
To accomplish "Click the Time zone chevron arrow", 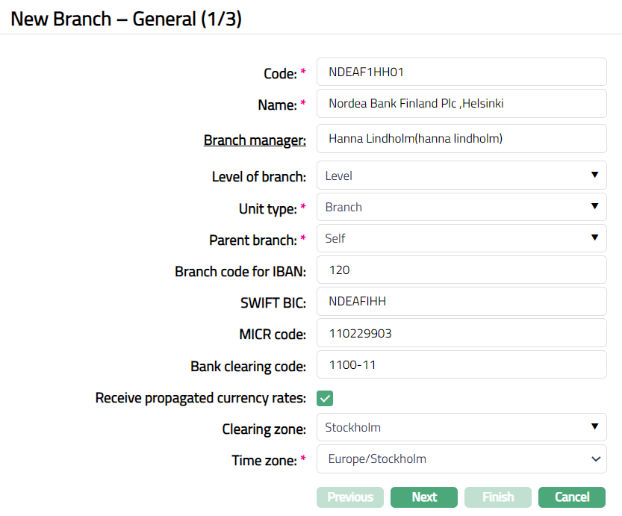I will (x=595, y=459).
